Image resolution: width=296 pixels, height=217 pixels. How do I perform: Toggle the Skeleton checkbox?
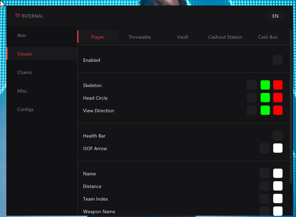pyautogui.click(x=252, y=85)
